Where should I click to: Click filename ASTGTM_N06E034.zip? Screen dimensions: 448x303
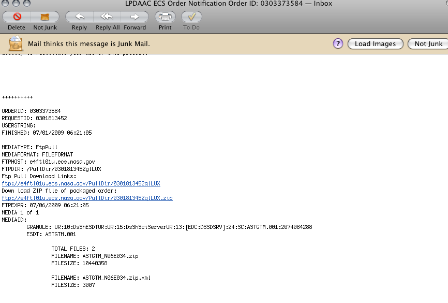click(x=110, y=256)
